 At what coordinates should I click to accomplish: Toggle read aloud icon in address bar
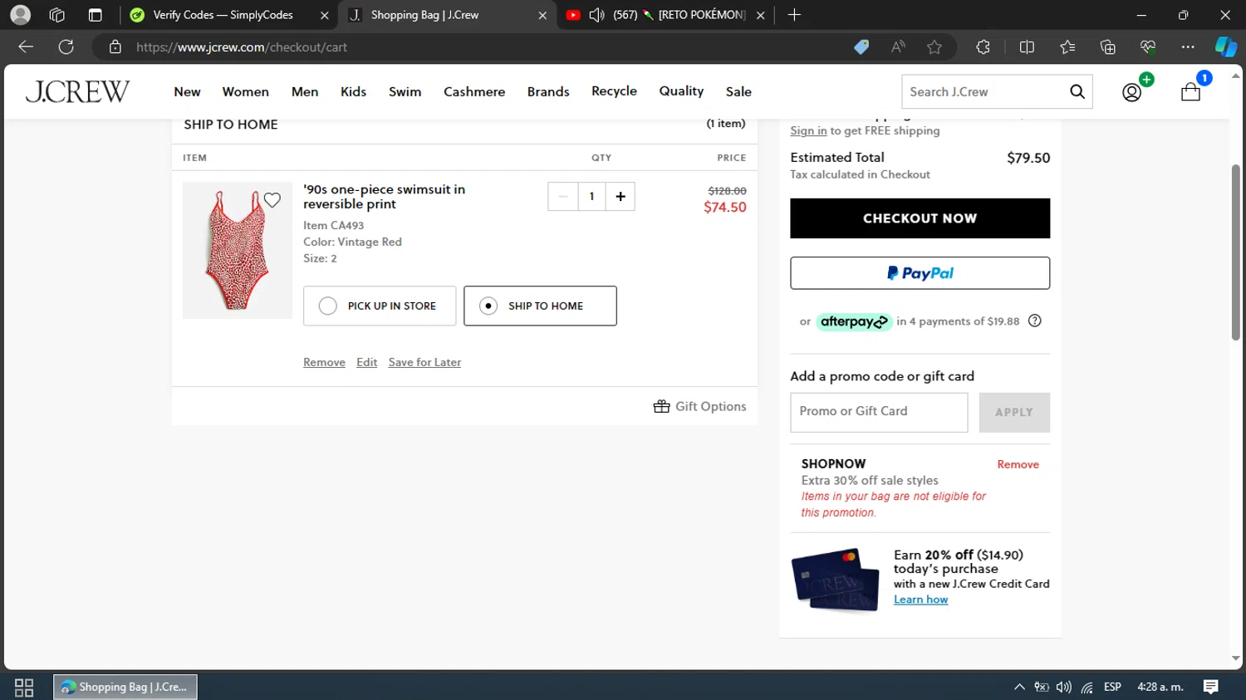point(898,47)
